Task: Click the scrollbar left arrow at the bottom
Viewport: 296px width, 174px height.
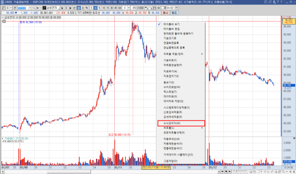Action: click(x=3, y=172)
